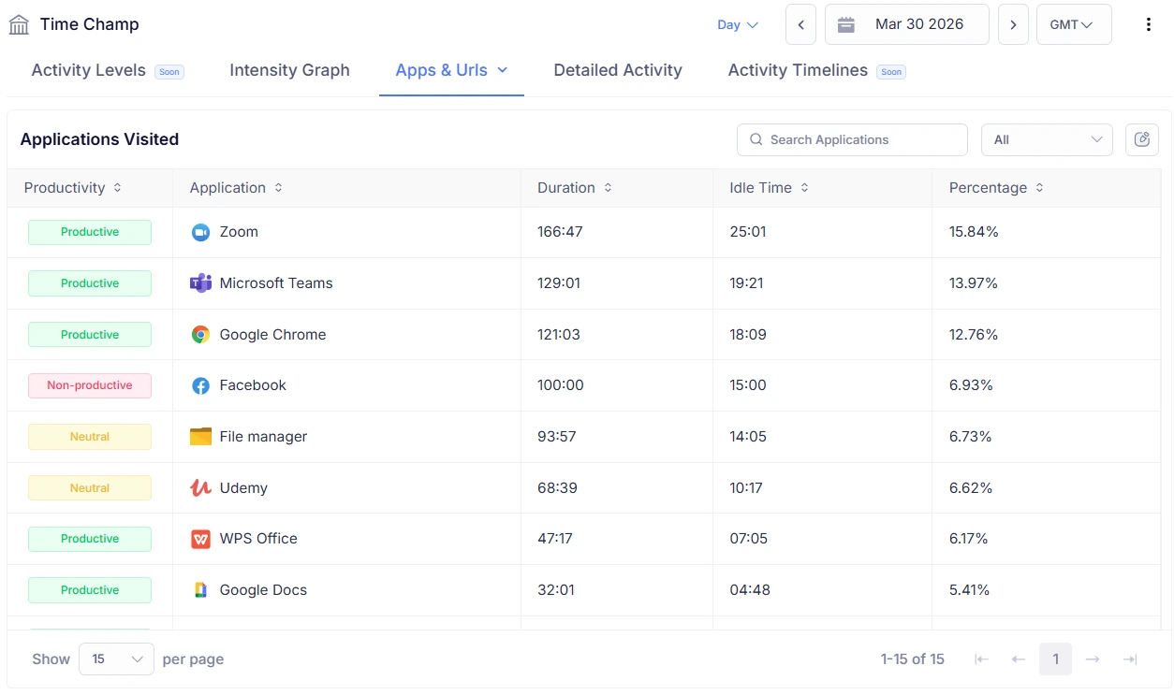Open the three-dot overflow menu

click(1149, 23)
